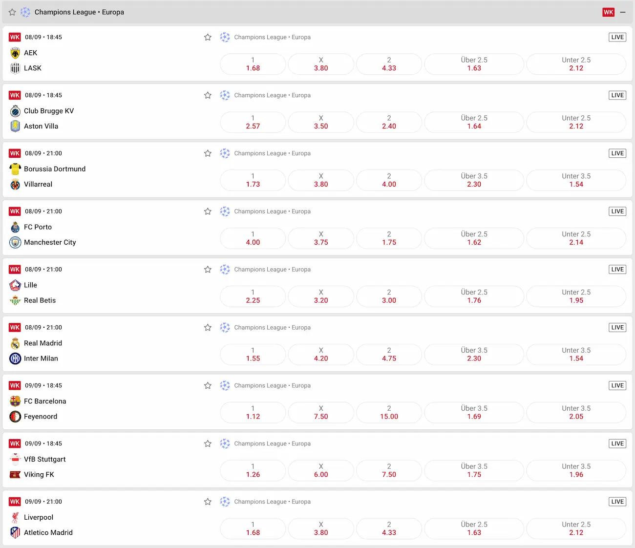Click the AEK team crest icon

point(15,53)
